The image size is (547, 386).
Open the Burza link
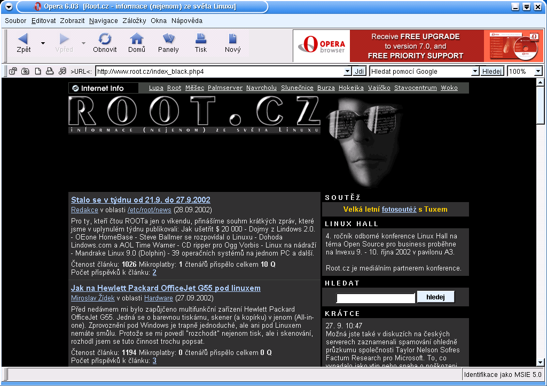(x=326, y=88)
